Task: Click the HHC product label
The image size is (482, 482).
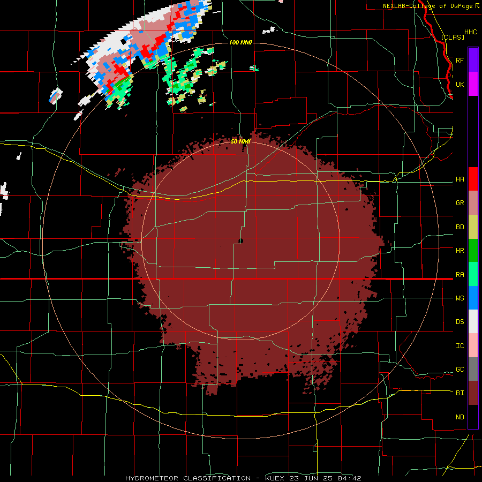Action: tap(470, 32)
